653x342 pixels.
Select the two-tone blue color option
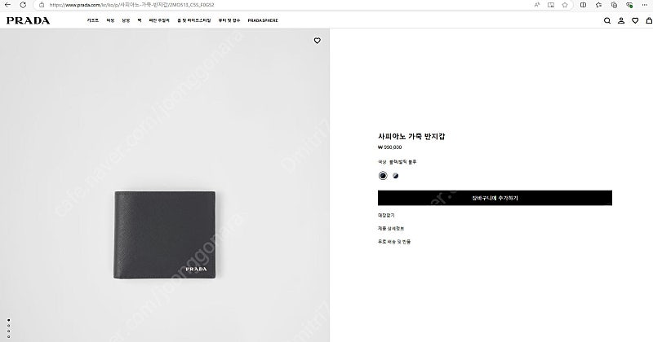point(395,176)
